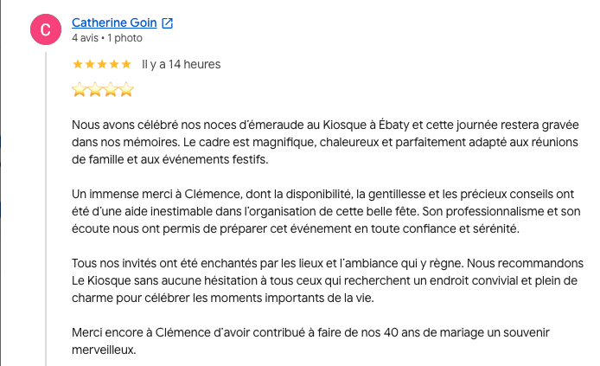Screen dimensions: 600x366
Task: Click the paragraph starting "Tous nos invités"
Action: (328, 280)
